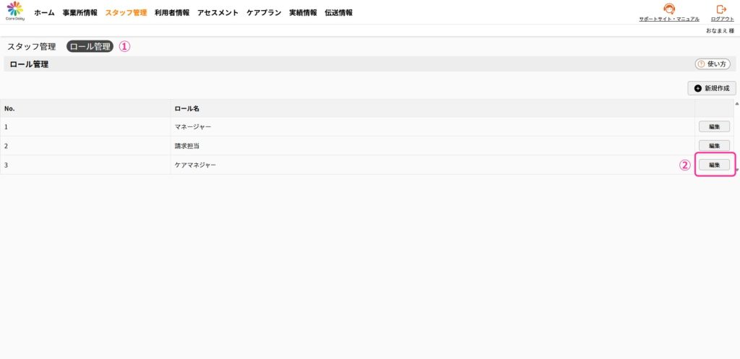Edit the 請求担当 role
Viewport: 740px width, 359px height.
coord(714,145)
